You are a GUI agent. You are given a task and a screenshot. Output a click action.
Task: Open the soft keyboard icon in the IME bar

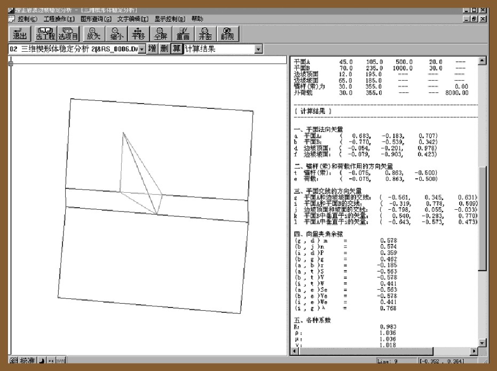click(61, 360)
